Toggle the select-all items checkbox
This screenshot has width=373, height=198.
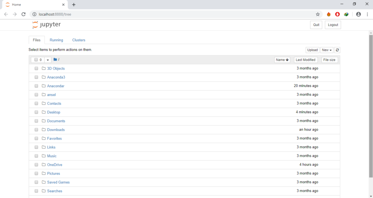click(x=36, y=59)
